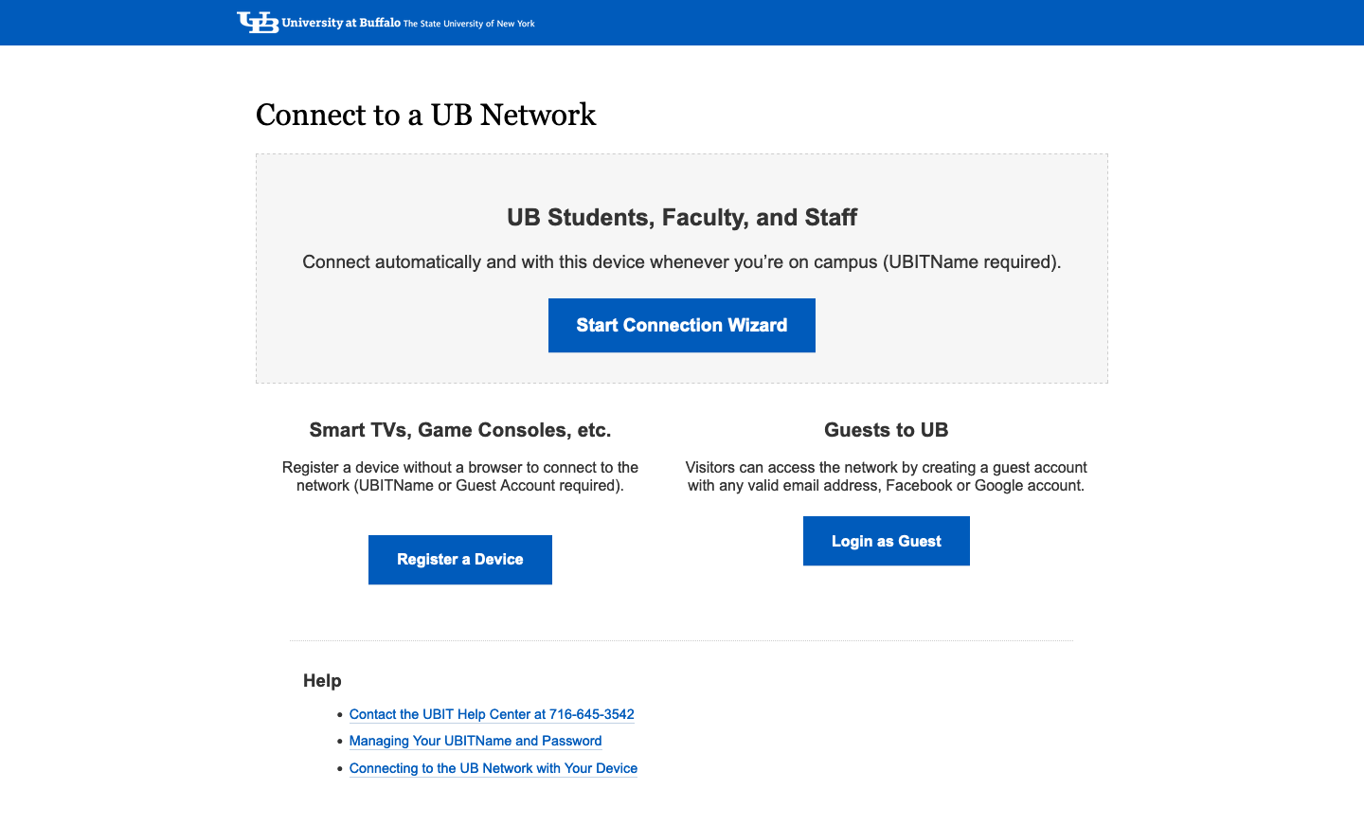The width and height of the screenshot is (1364, 825).
Task: Click the Smart TVs, Game Consoles heading
Action: pyautogui.click(x=459, y=430)
